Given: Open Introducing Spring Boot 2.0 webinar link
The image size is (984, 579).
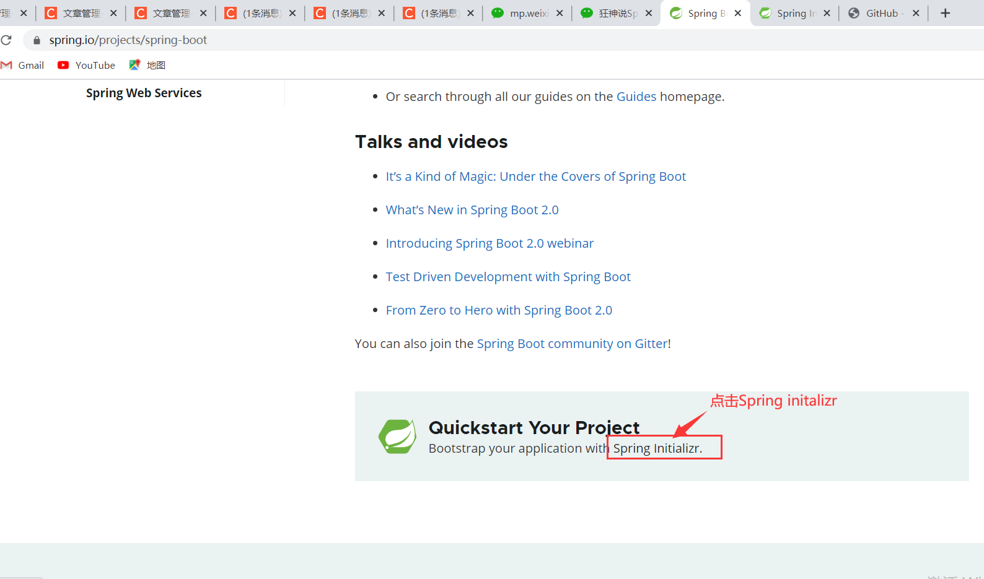Looking at the screenshot, I should (x=490, y=243).
